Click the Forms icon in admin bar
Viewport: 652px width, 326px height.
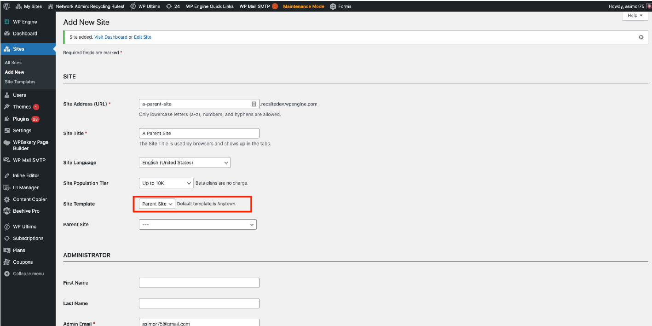click(333, 6)
